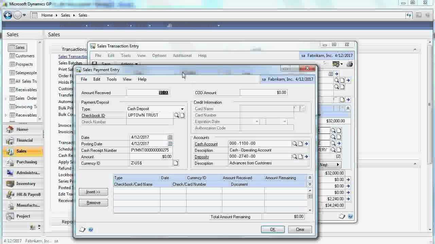The width and height of the screenshot is (435, 244).
Task: Open the Manufacturing navigation pane button
Action: click(x=23, y=205)
